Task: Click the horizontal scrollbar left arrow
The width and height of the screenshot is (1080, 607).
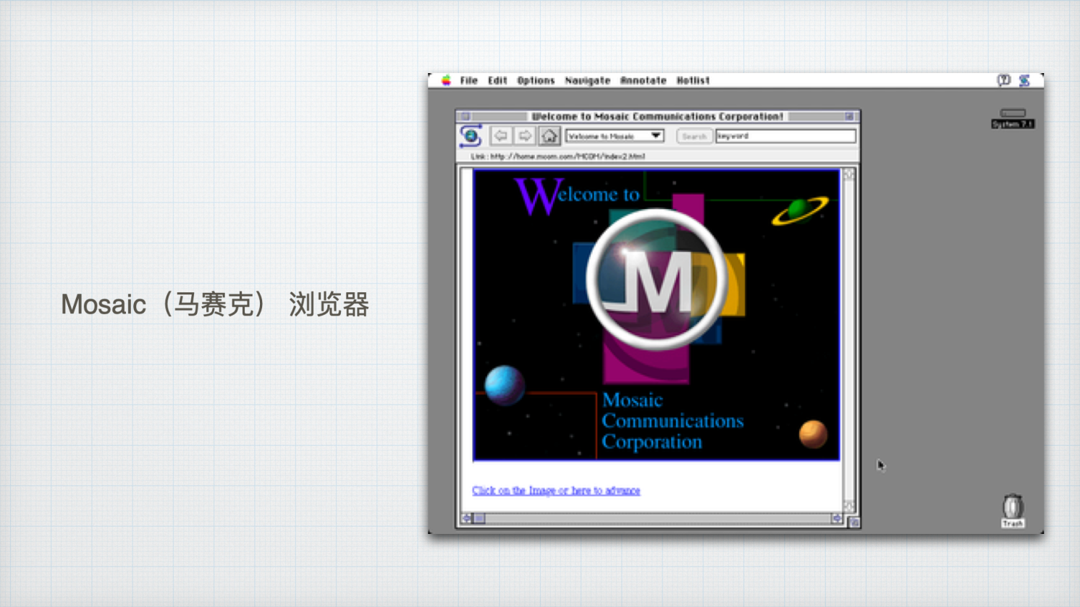Action: tap(468, 518)
